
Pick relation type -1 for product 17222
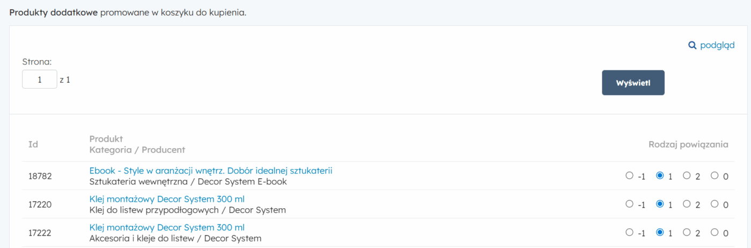click(629, 232)
